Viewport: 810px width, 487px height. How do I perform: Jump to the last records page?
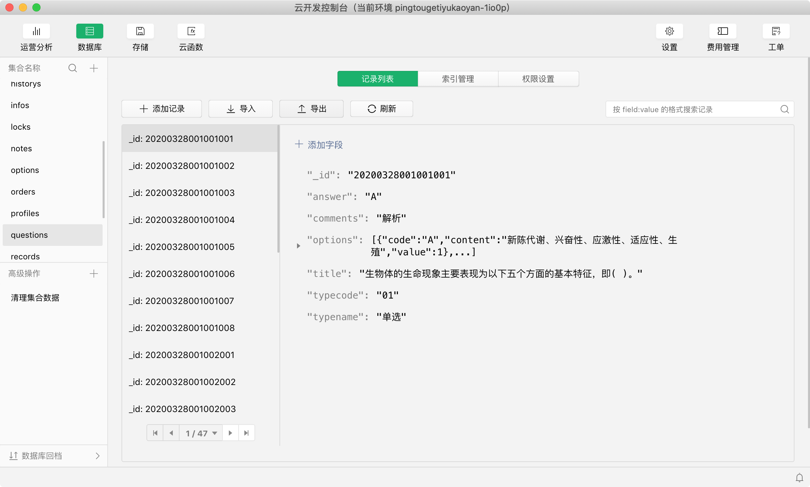pos(246,433)
